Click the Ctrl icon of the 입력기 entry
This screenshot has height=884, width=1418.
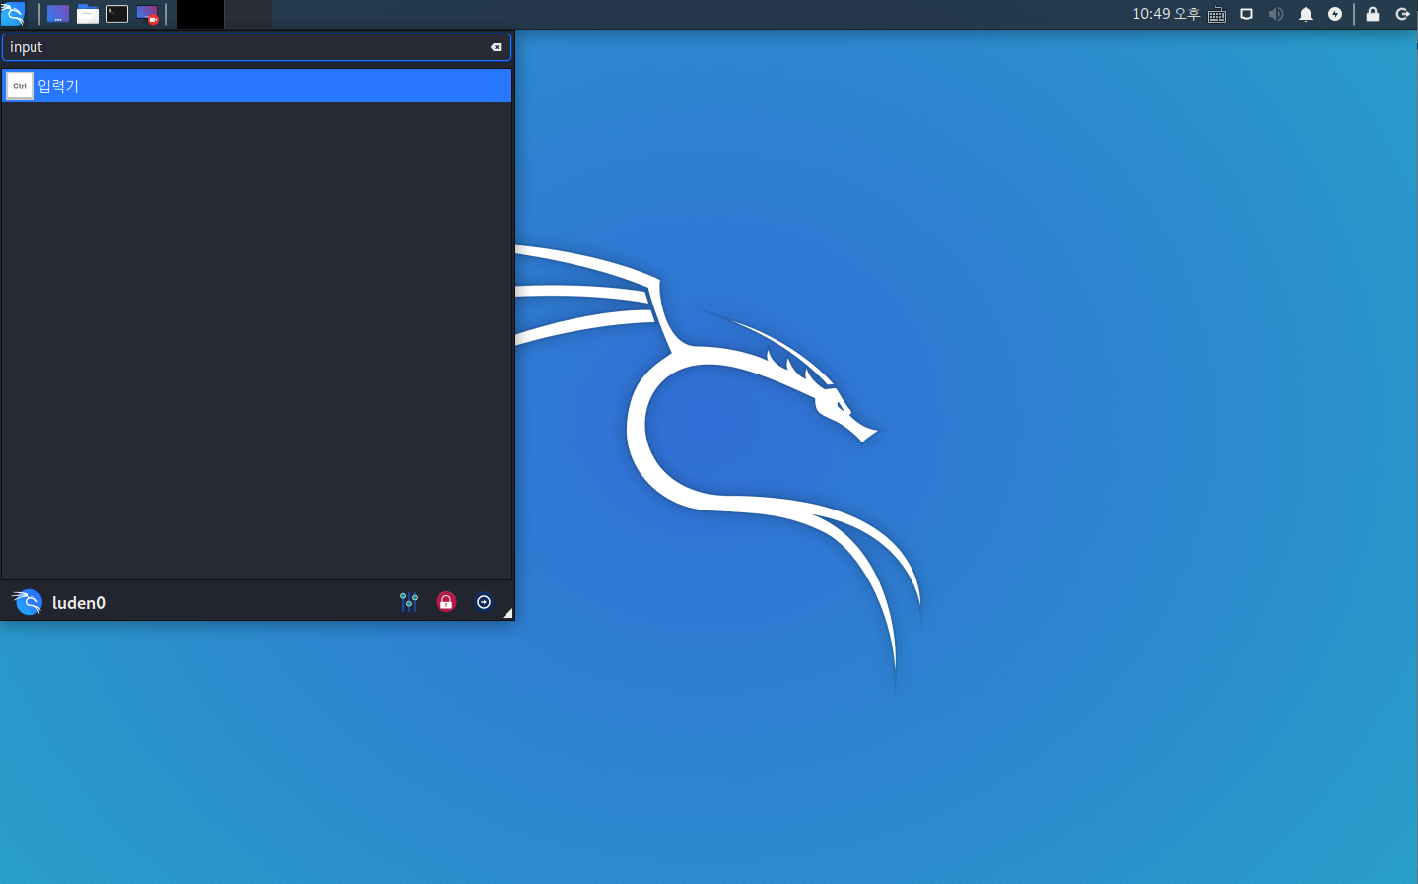[20, 86]
